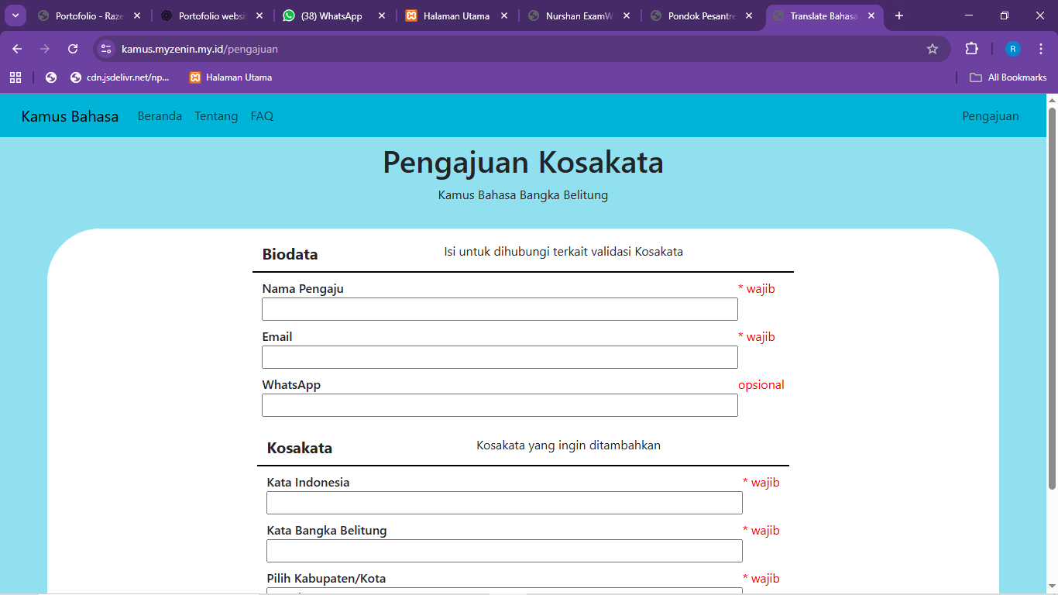1058x595 pixels.
Task: Click the tab search chevron at top left
Action: coord(14,15)
